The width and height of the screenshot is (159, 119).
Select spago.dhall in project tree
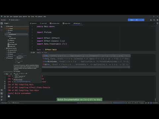12,46
